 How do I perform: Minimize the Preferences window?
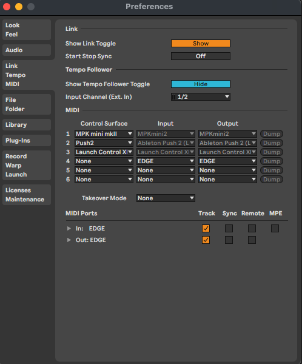(x=19, y=7)
